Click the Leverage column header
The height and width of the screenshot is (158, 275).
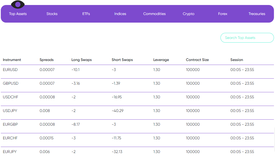point(161,60)
